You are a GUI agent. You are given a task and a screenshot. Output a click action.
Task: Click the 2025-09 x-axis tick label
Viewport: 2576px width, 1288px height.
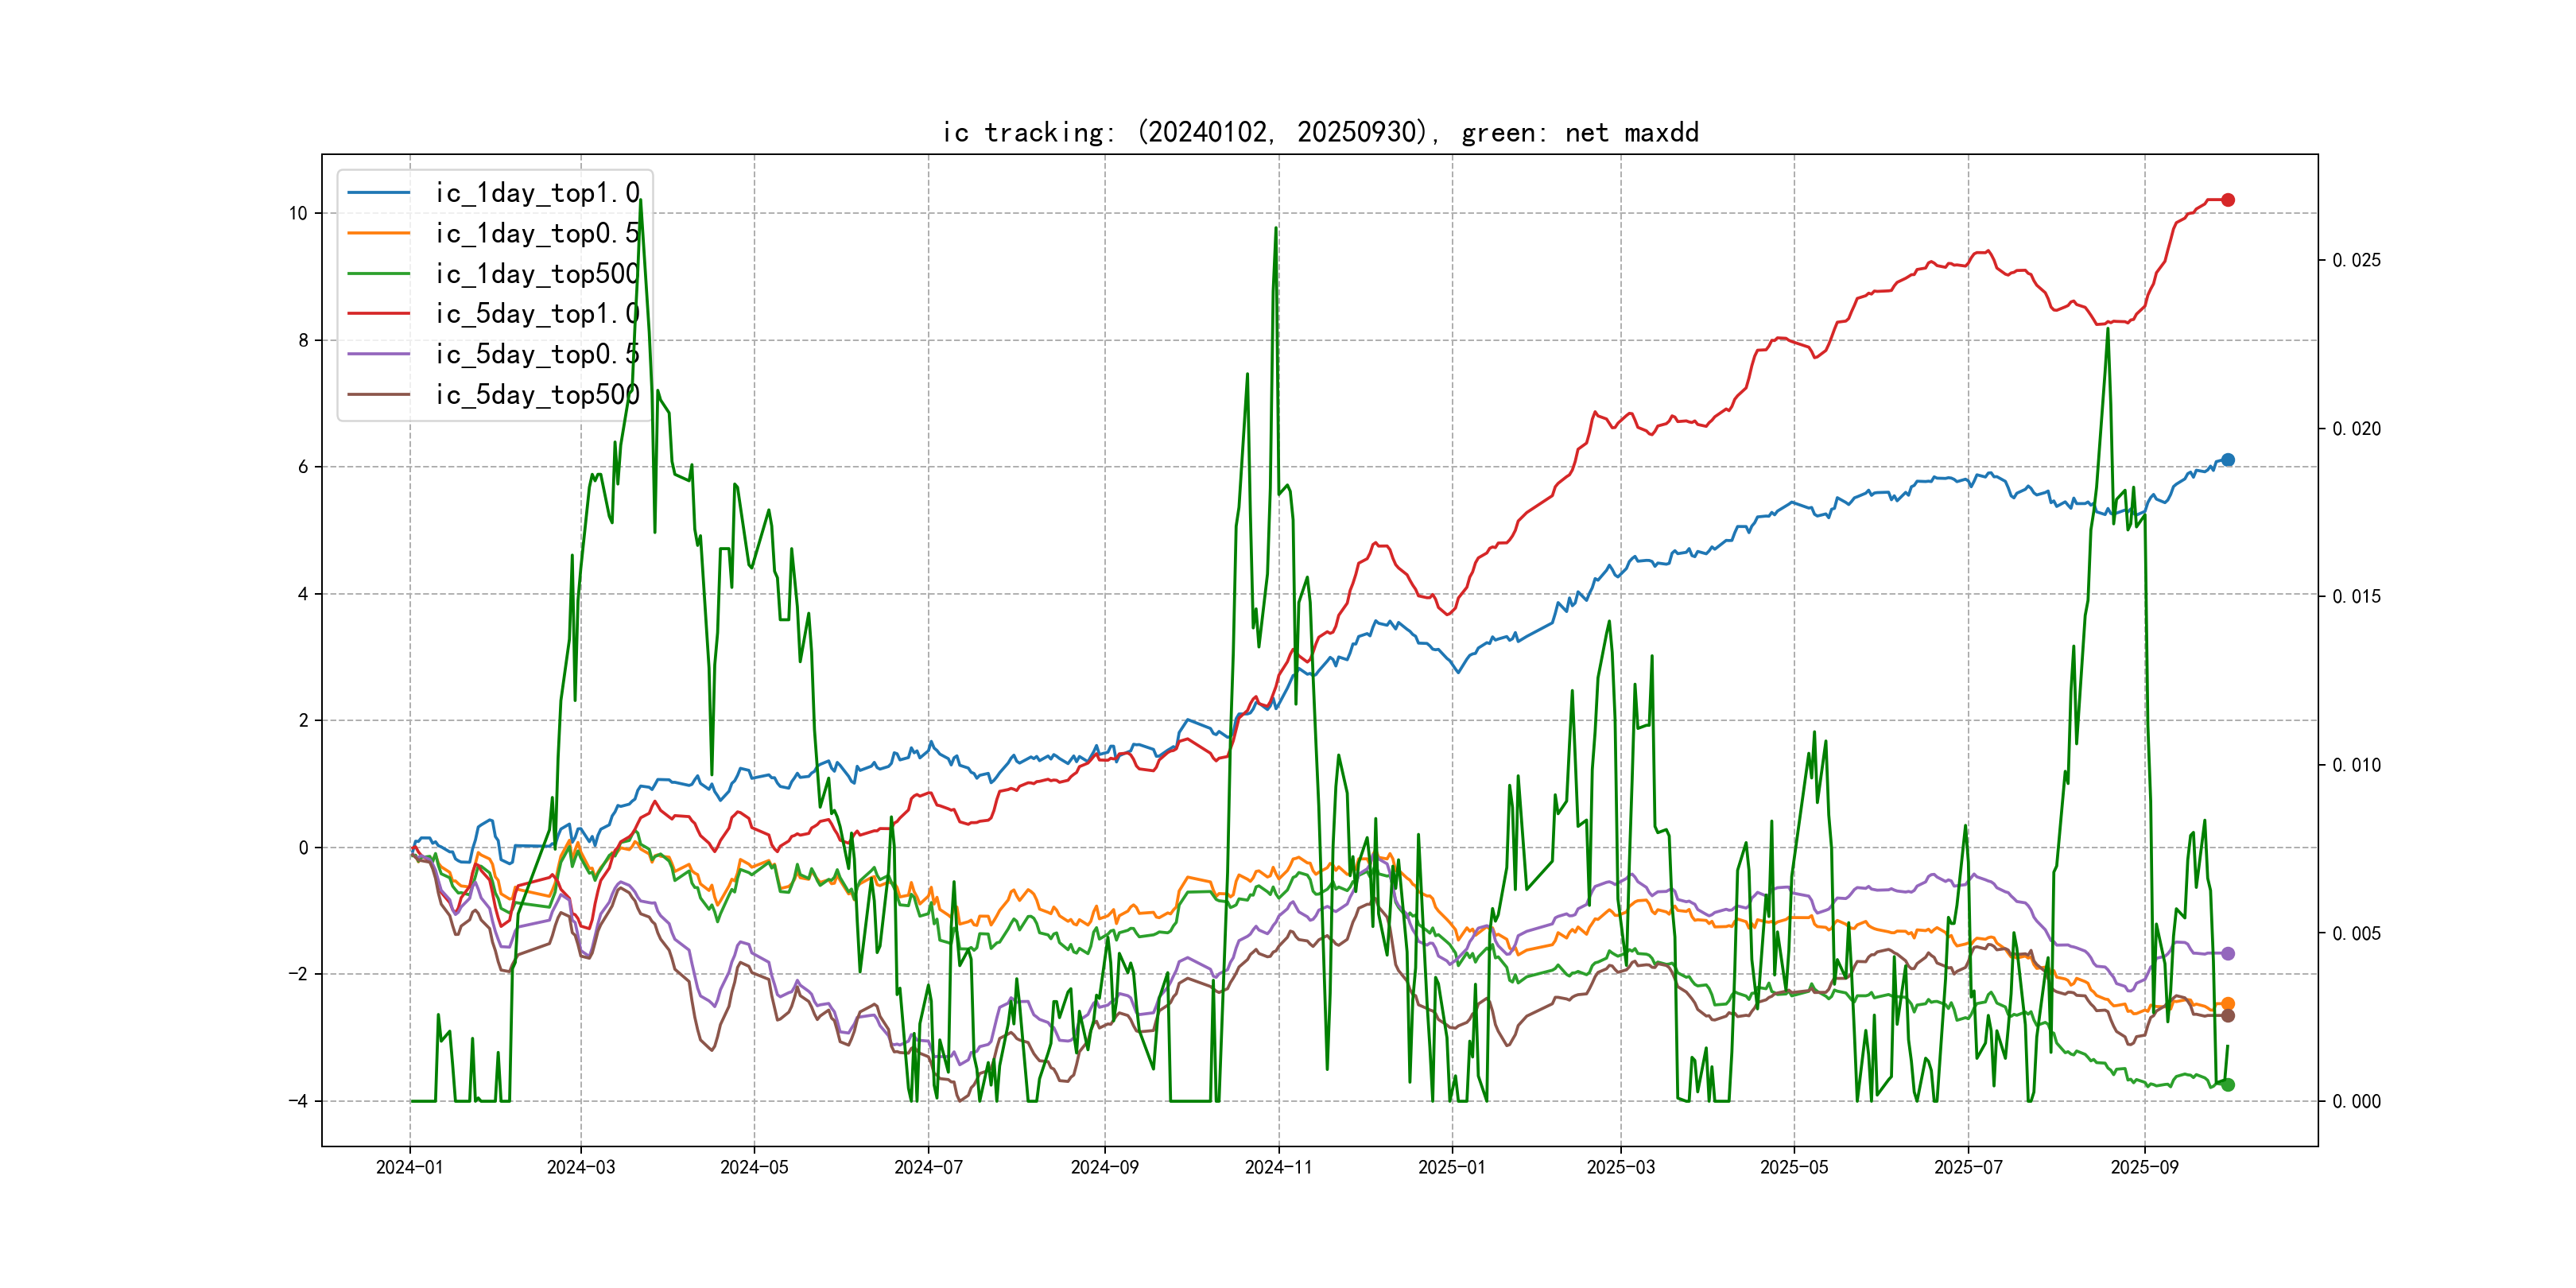pyautogui.click(x=2144, y=1167)
